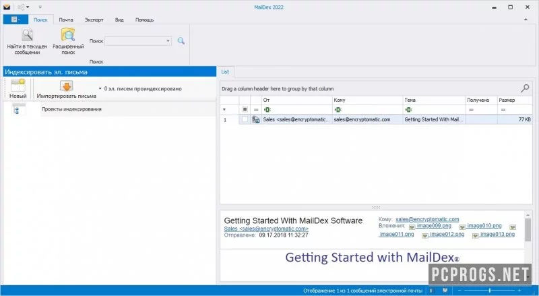Click the image013.png attachment icon

point(476,236)
